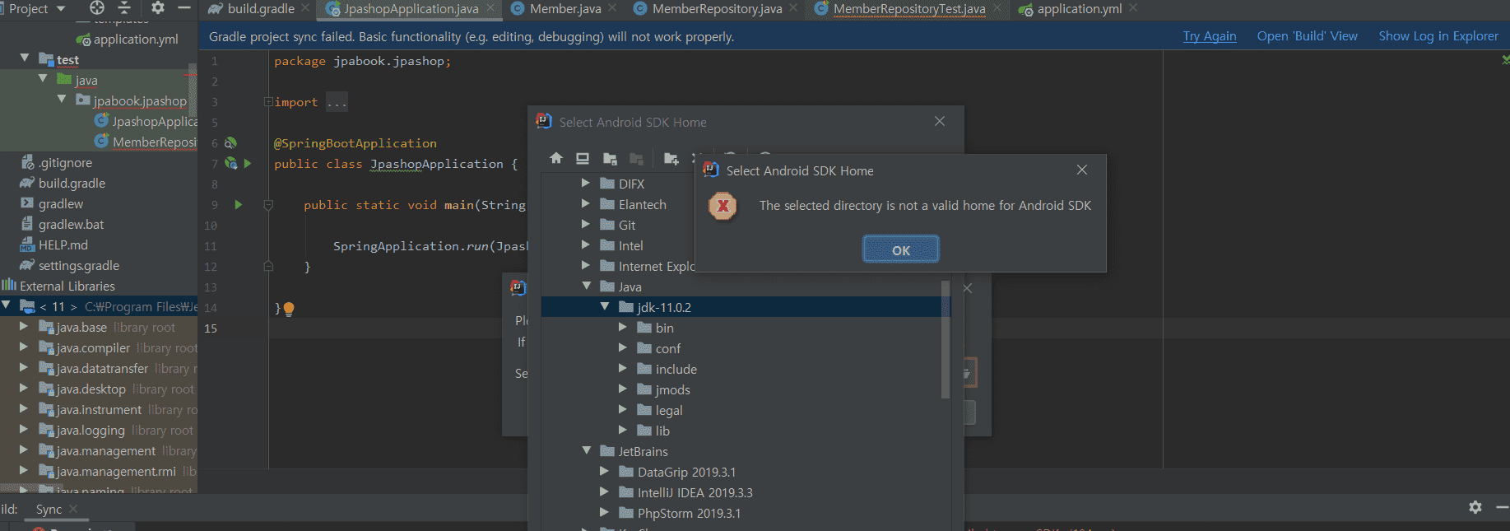1510x531 pixels.
Task: Click the Home directory icon in file chooser
Action: pos(556,158)
